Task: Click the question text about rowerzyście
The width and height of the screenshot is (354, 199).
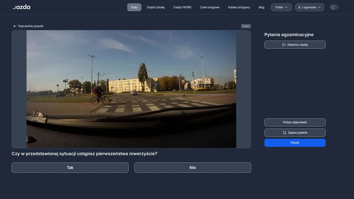Action: point(84,154)
